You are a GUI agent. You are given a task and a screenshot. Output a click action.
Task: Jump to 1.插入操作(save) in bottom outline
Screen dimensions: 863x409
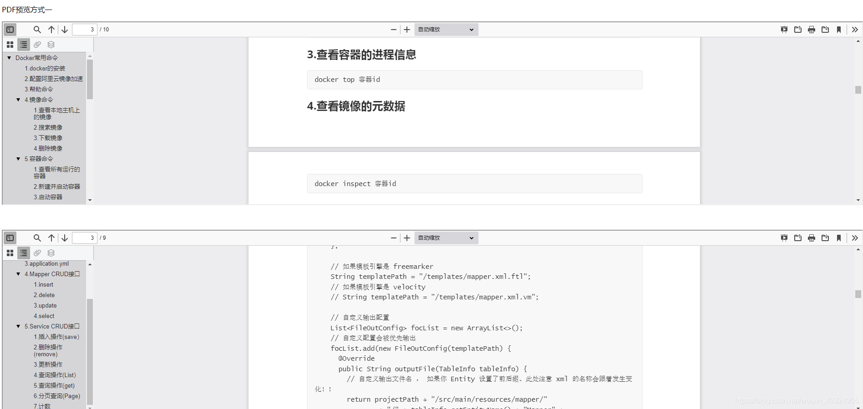[x=56, y=337]
